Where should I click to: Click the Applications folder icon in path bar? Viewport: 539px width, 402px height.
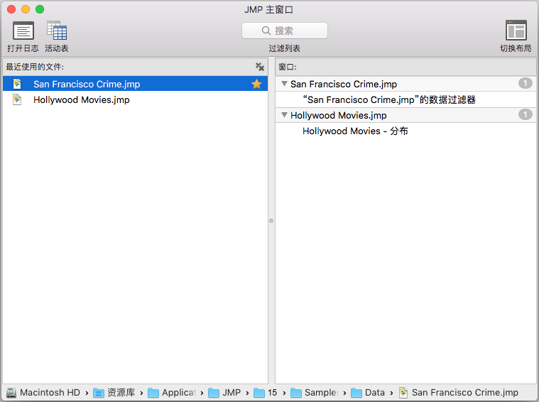(x=153, y=393)
